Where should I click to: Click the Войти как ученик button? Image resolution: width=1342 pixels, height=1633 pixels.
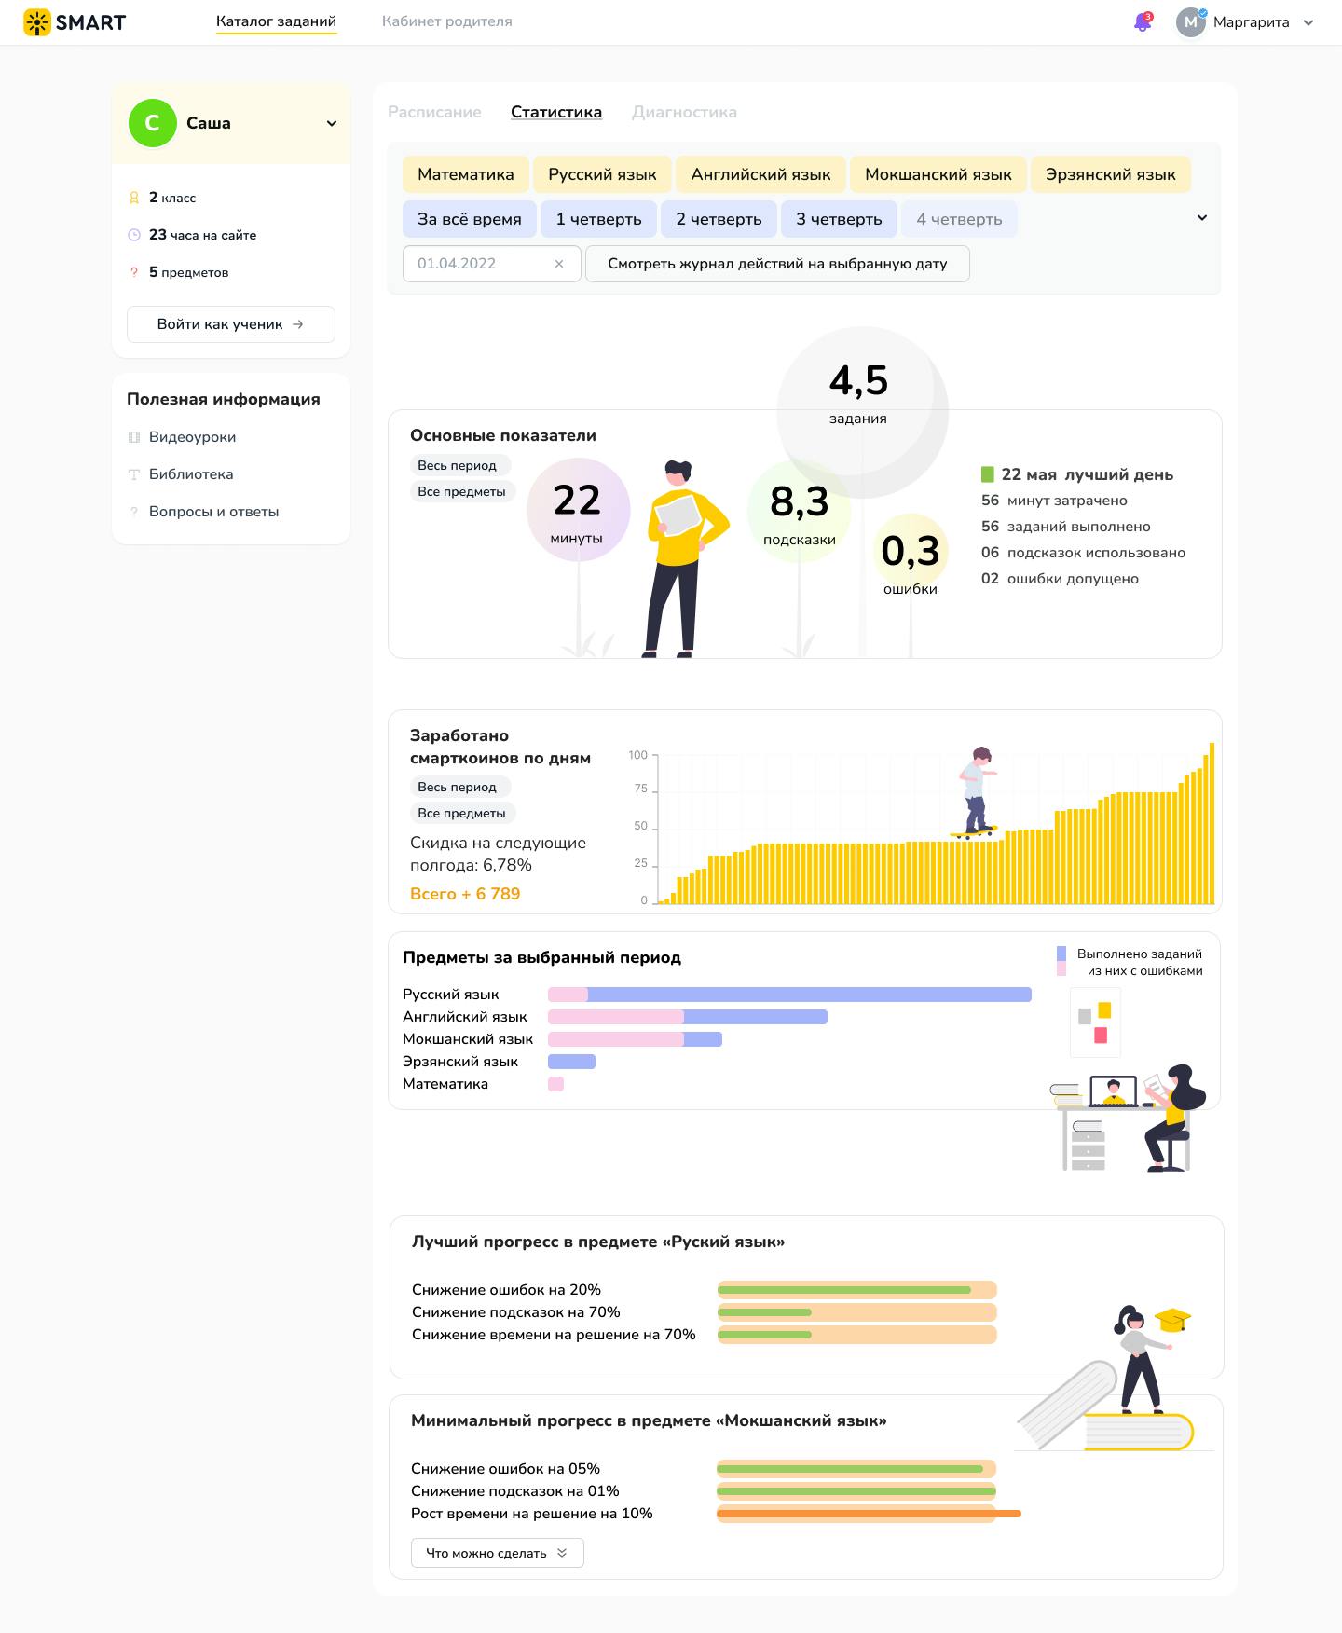tap(231, 324)
